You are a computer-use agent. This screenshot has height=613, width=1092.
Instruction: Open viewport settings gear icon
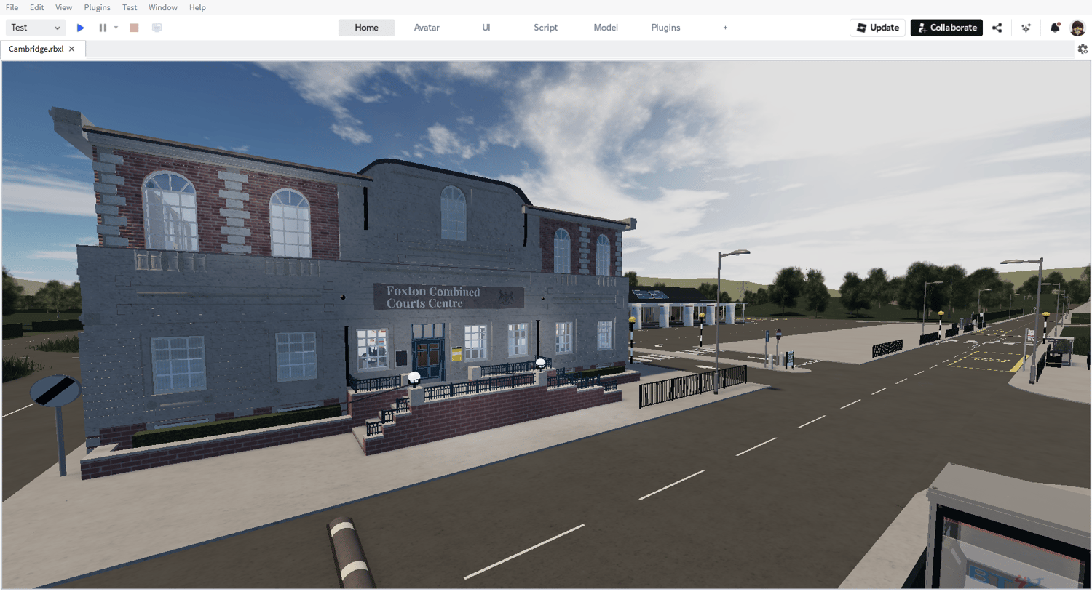point(1083,49)
